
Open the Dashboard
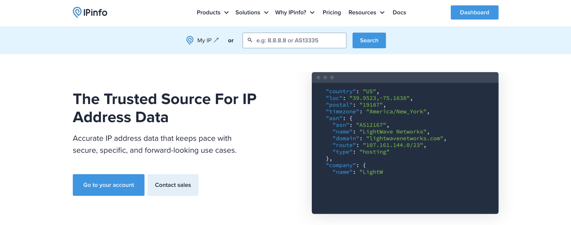(475, 13)
